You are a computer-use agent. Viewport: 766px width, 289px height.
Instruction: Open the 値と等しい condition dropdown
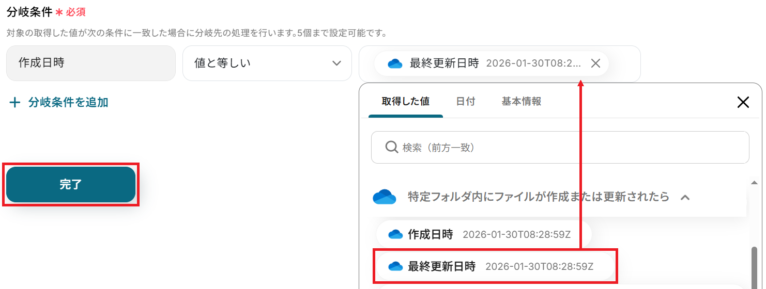click(x=267, y=63)
